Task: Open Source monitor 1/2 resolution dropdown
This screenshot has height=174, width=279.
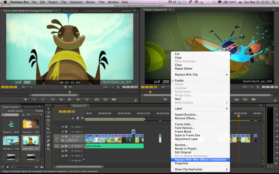Action: coord(108,87)
